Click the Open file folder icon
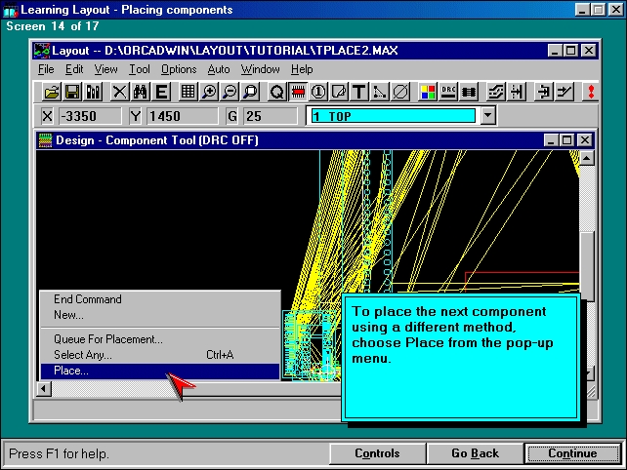 [x=52, y=92]
